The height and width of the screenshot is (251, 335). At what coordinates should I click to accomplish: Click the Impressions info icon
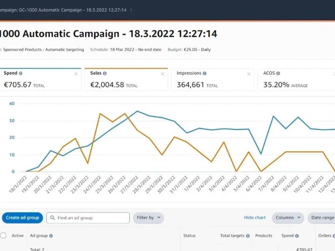tap(205, 73)
